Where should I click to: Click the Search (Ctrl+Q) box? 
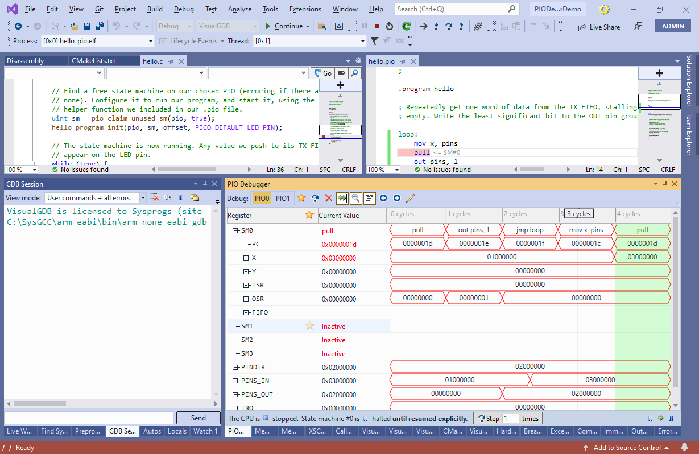[x=457, y=9]
